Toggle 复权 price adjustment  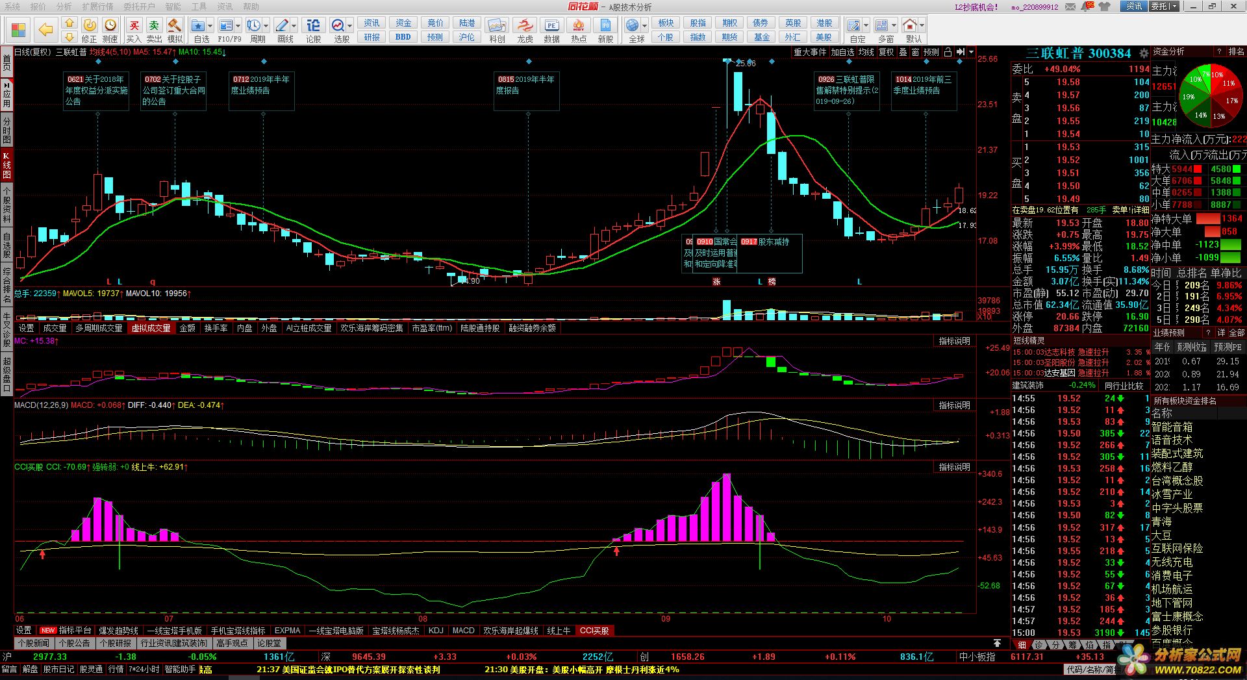point(886,52)
